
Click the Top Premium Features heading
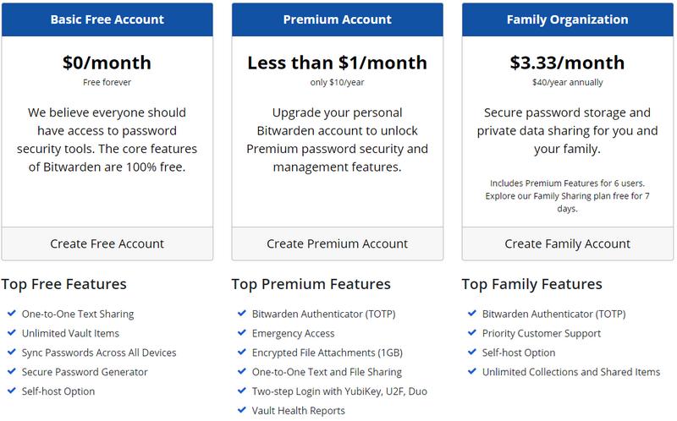tap(311, 284)
